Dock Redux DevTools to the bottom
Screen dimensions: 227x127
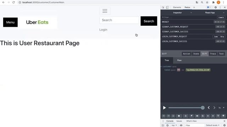173,116
